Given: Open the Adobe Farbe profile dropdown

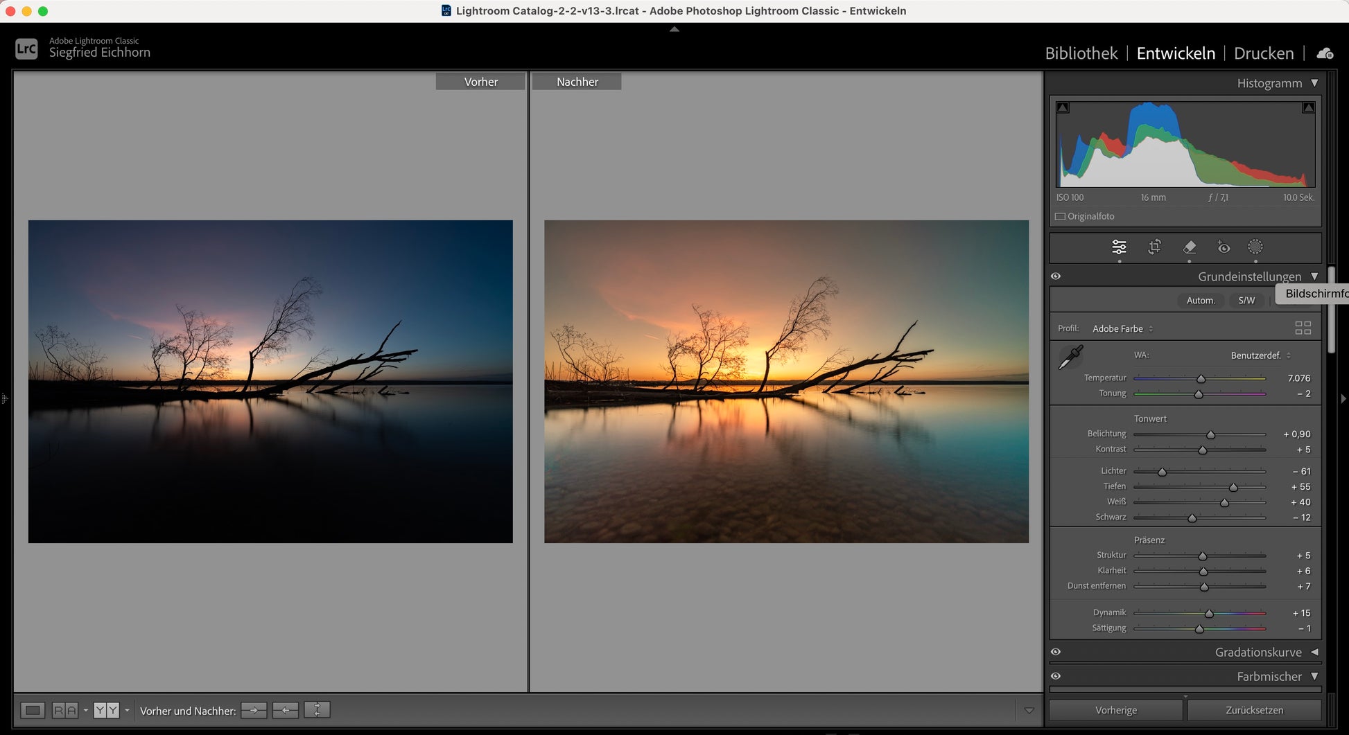Looking at the screenshot, I should 1122,329.
